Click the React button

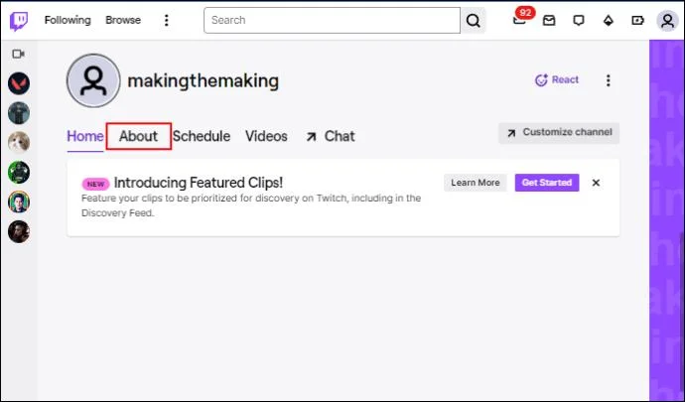tap(557, 80)
